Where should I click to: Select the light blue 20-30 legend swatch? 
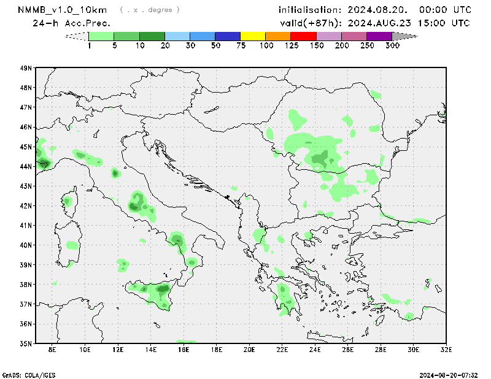177,37
